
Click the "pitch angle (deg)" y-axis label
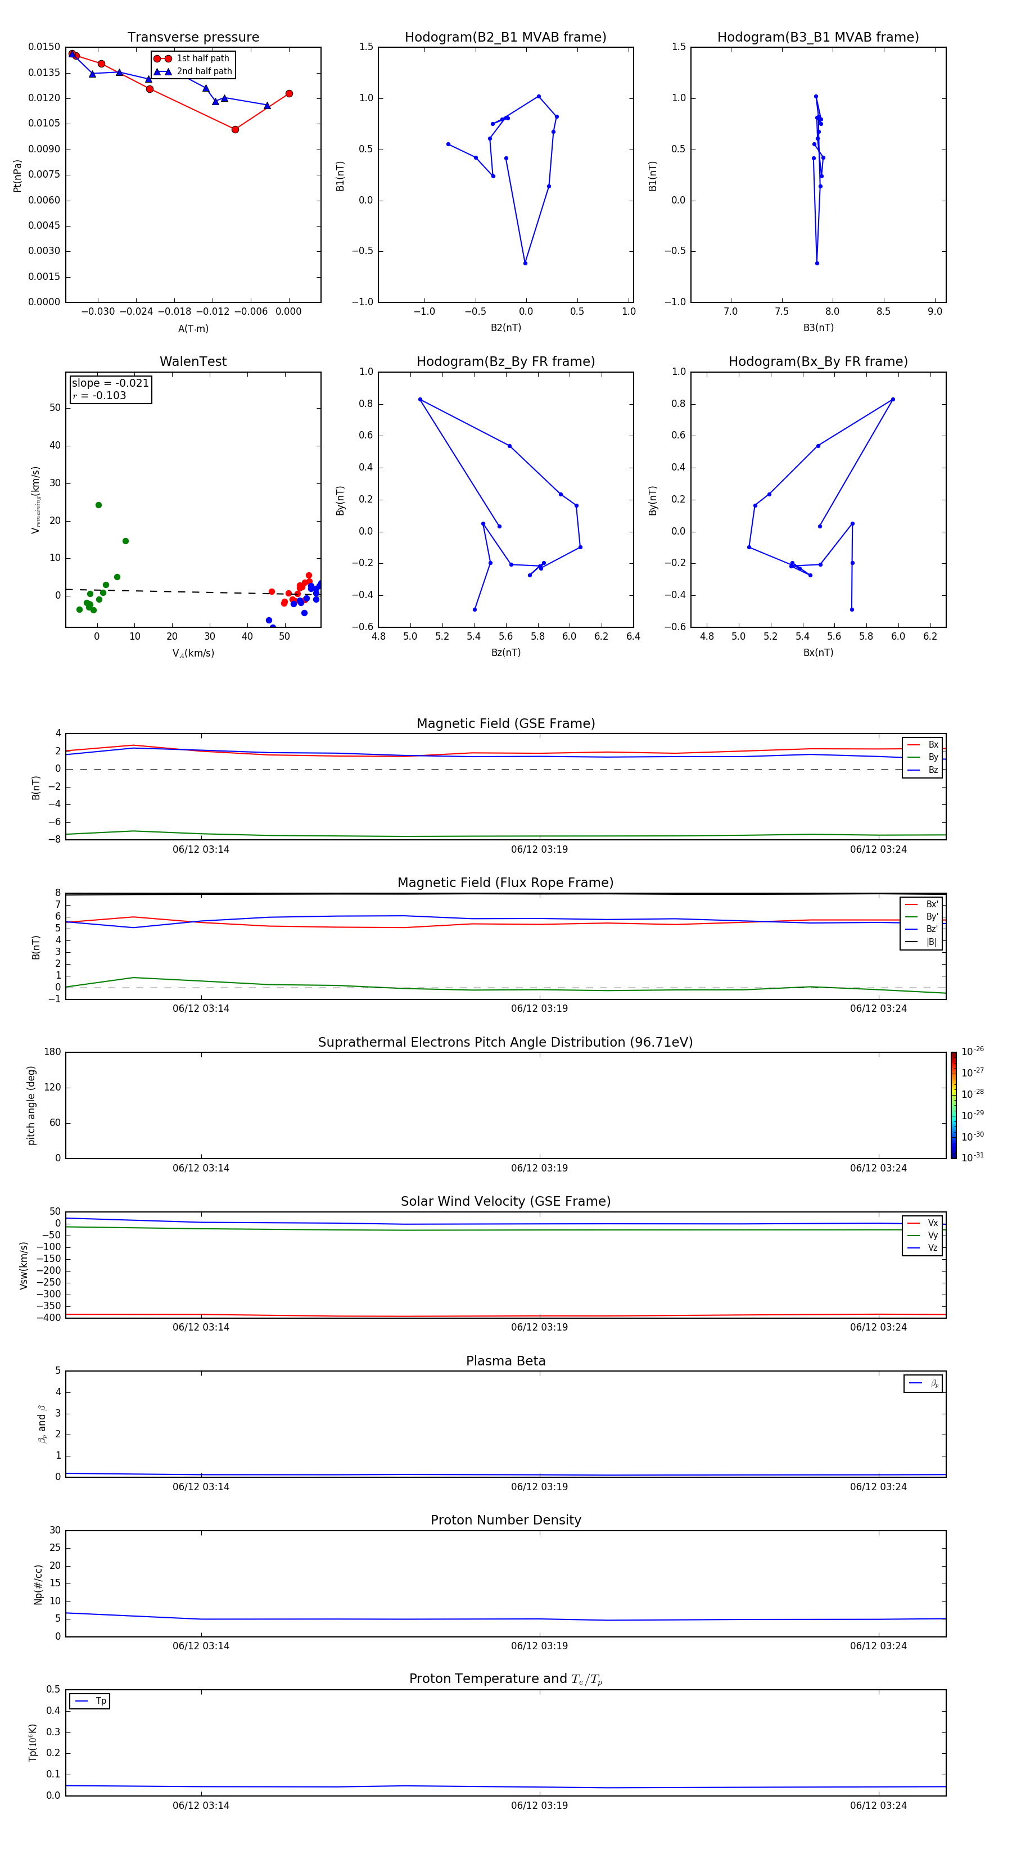click(x=31, y=1105)
